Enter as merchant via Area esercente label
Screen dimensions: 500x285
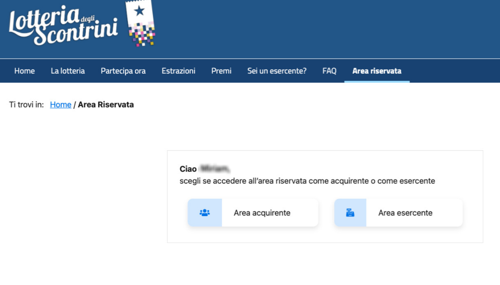(x=405, y=213)
